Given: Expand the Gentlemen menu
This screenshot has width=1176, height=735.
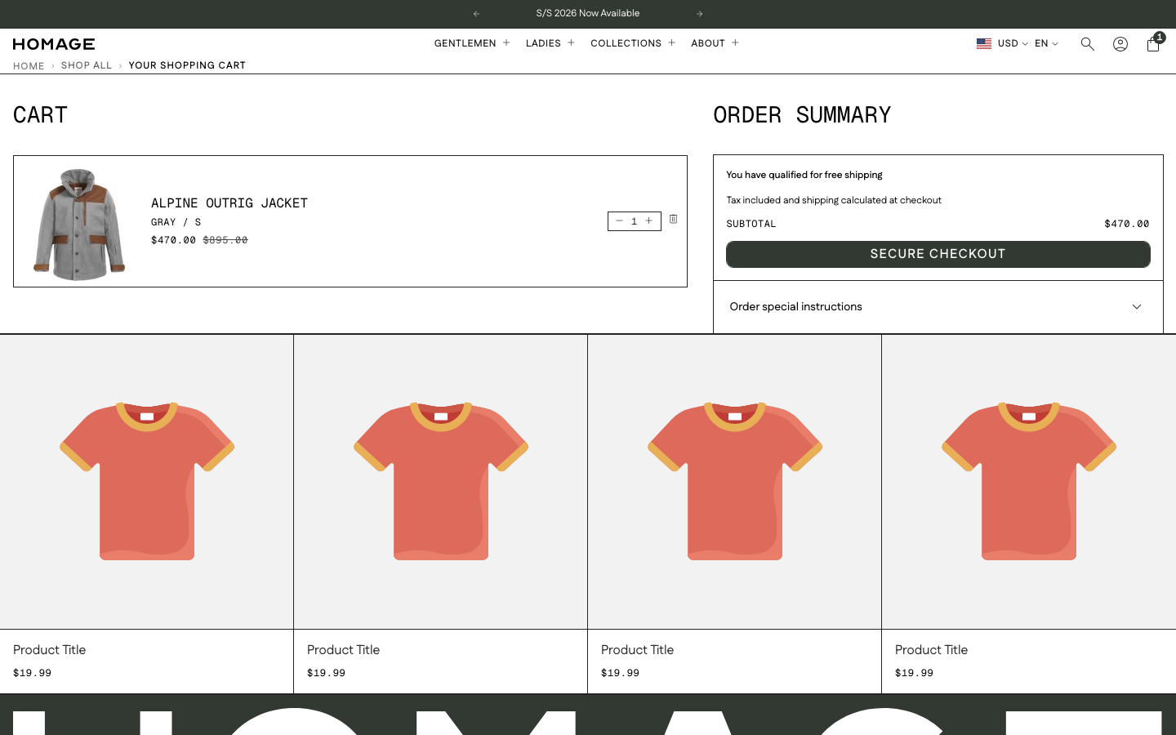Looking at the screenshot, I should point(472,43).
